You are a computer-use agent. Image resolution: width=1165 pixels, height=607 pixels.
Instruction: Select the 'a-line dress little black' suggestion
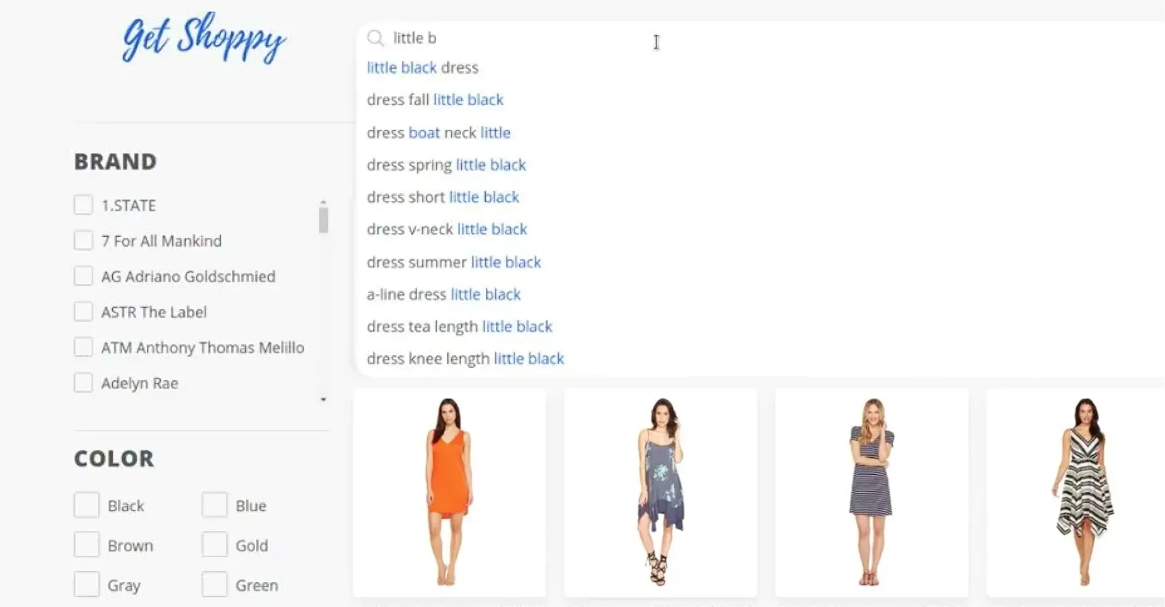pos(444,294)
